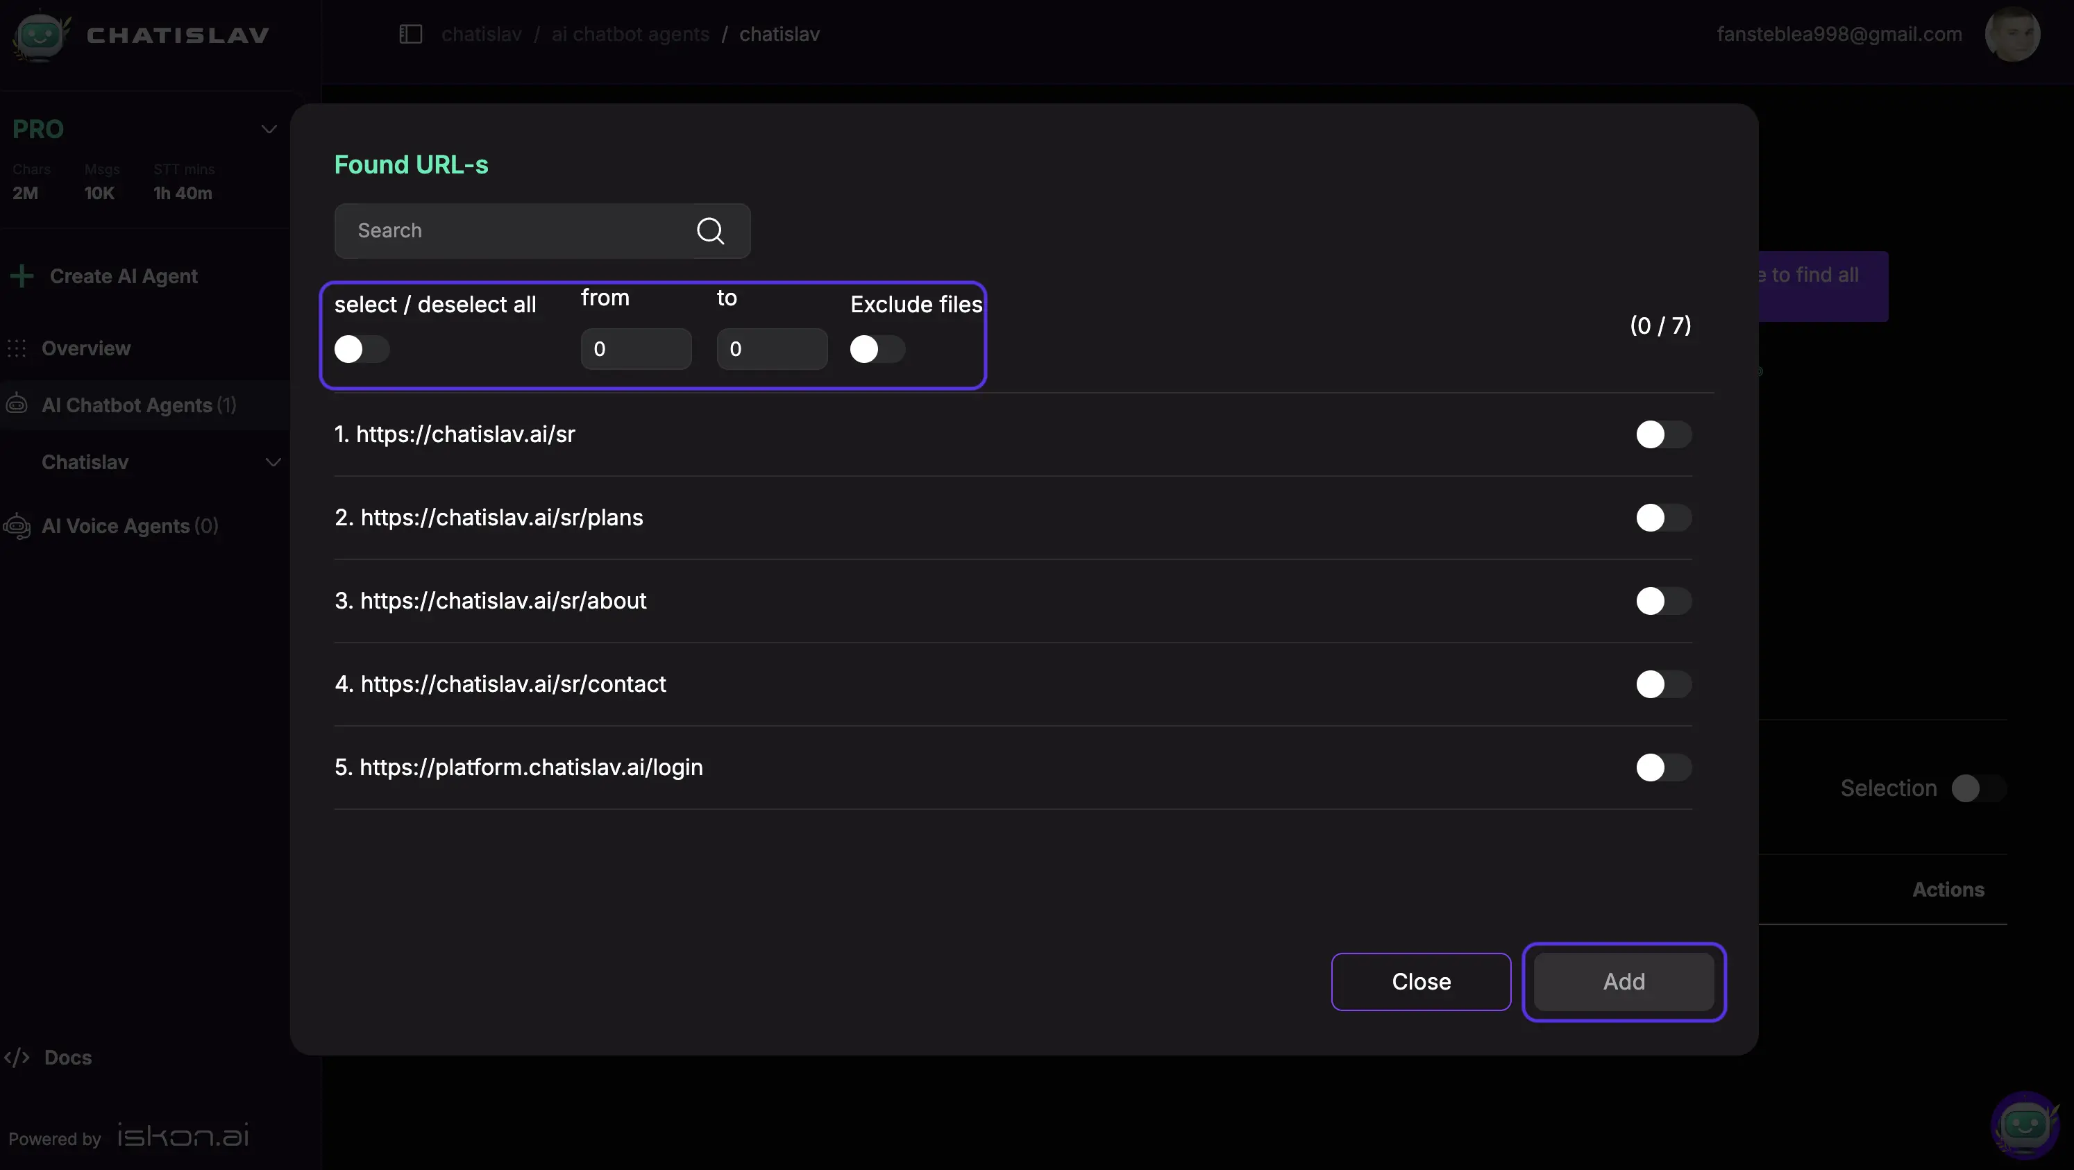Open Overview in sidebar
This screenshot has height=1170, width=2074.
coord(85,348)
